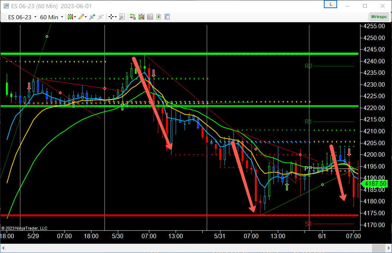Viewport: 392px width, 253px height.
Task: Minimize the chart window
Action: 348,6
